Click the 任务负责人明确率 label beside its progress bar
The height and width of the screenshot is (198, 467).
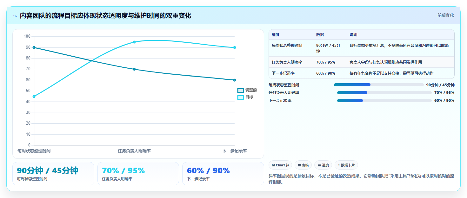tap(284, 93)
